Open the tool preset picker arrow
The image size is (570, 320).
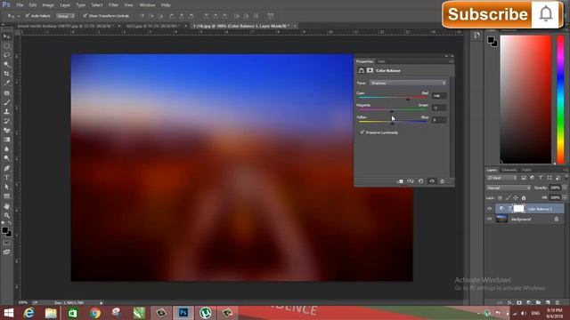19,16
